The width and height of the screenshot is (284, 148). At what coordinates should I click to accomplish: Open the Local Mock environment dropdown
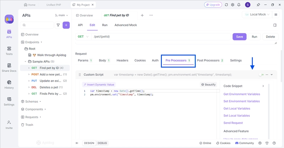click(257, 15)
